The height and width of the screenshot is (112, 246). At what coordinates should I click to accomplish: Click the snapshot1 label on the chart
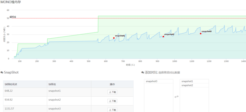tap(120, 36)
